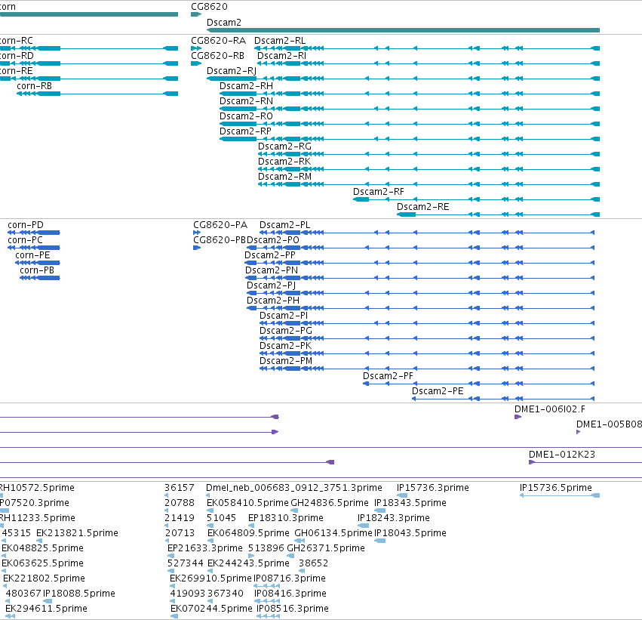Click the DME1-006I02.F label
This screenshot has height=620, width=642.
click(x=550, y=409)
